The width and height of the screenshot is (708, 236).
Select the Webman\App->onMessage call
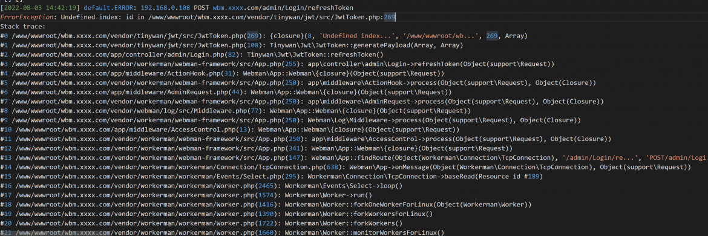[x=520, y=168]
